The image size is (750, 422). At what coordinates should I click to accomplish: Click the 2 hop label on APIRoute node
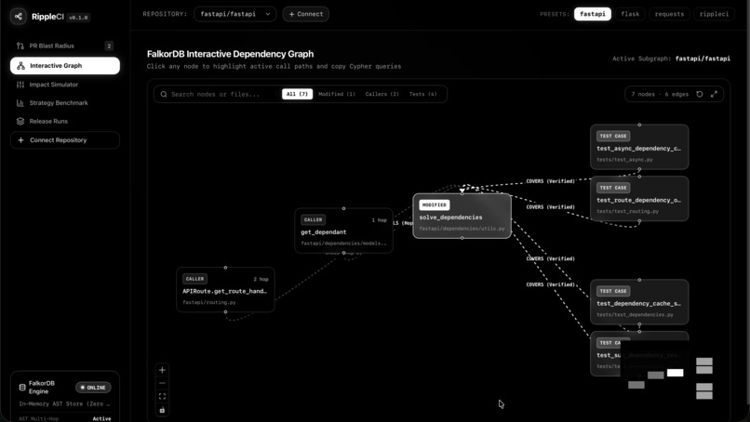coord(261,279)
